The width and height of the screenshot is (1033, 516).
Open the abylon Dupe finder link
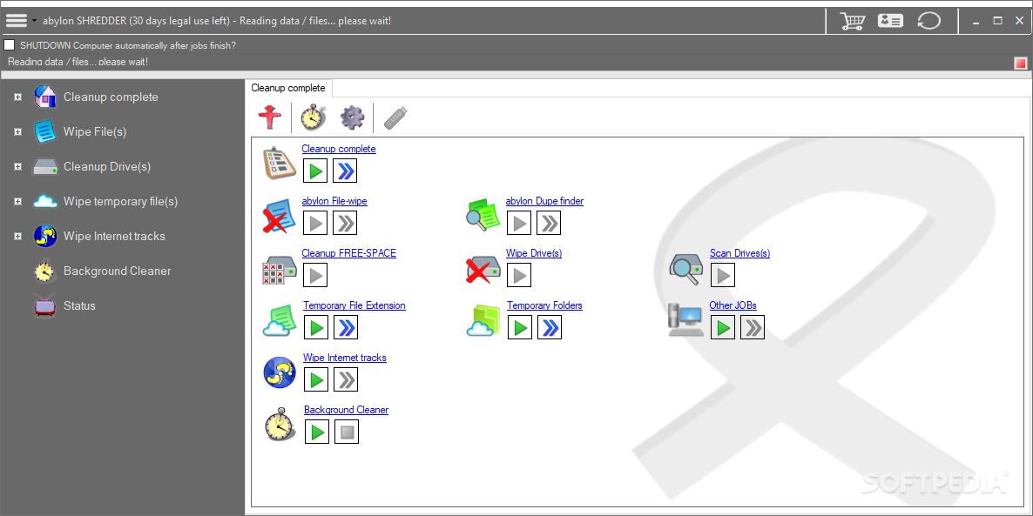pyautogui.click(x=545, y=201)
